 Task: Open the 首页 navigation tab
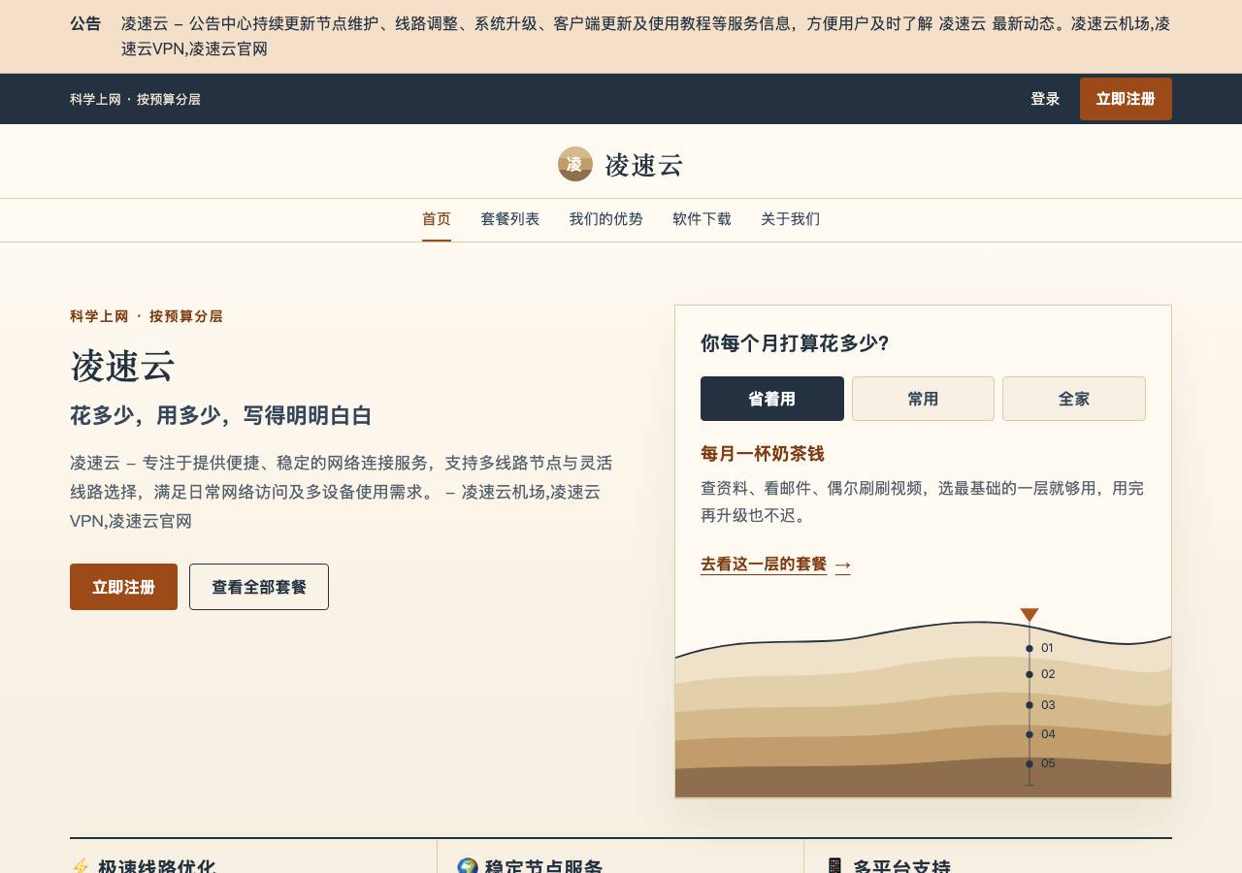[437, 219]
